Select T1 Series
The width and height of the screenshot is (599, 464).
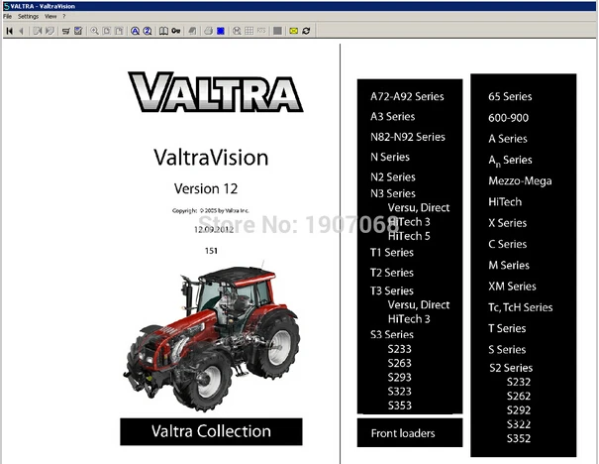tap(391, 253)
